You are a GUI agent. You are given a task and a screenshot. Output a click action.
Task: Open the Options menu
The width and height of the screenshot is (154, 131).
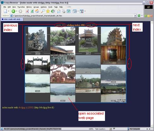pyautogui.click(x=44, y=7)
